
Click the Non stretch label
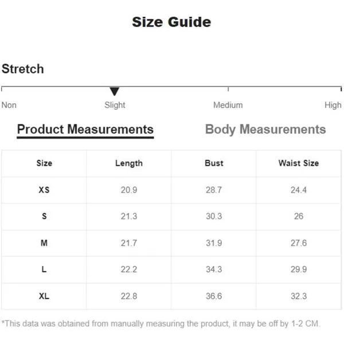point(9,105)
